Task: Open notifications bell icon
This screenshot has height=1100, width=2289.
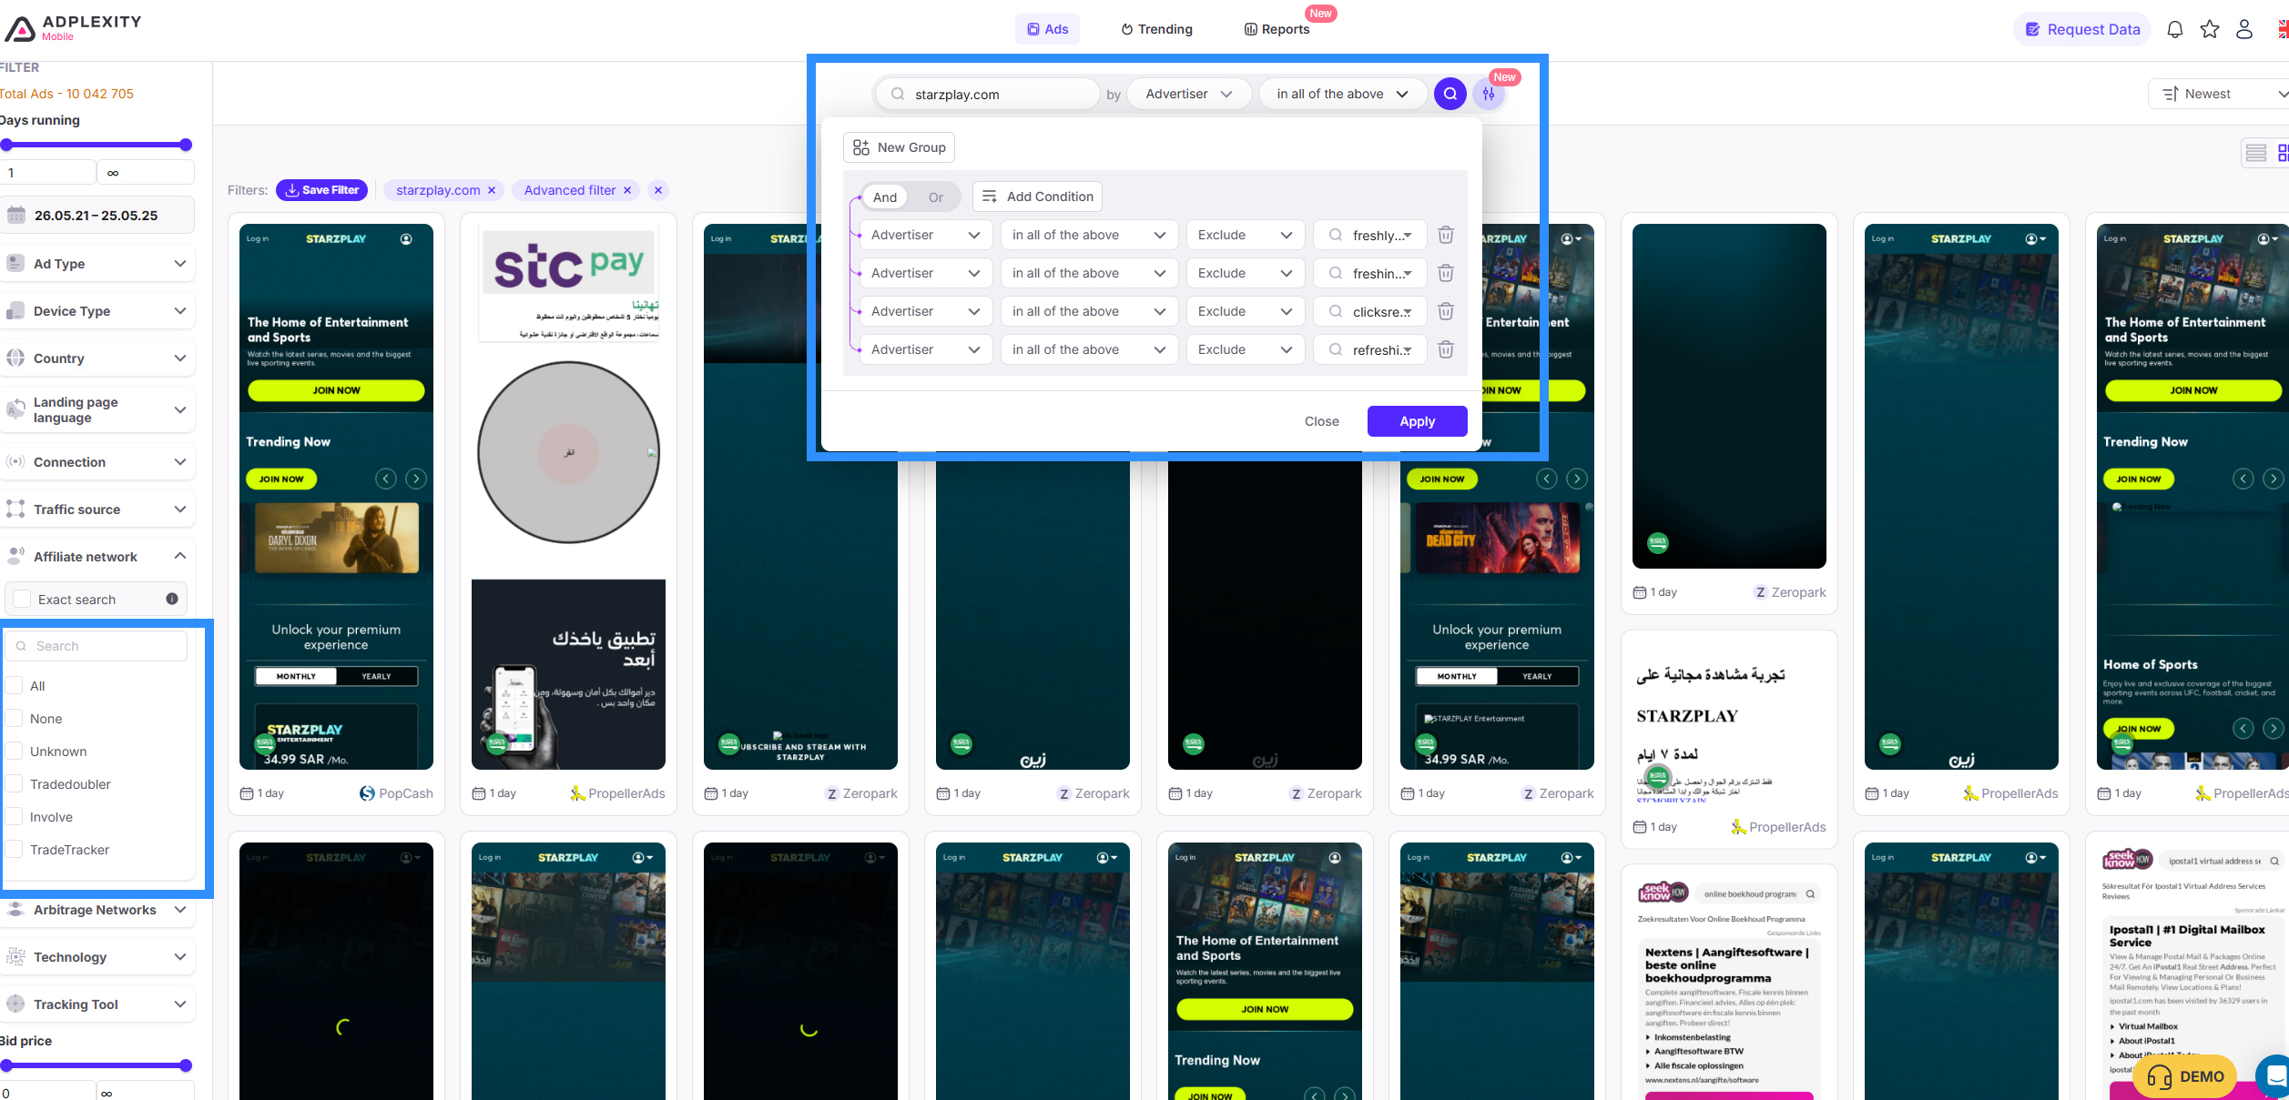Action: [2174, 29]
